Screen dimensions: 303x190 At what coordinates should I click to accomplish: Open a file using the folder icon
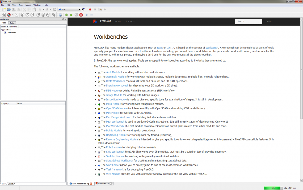tap(9, 10)
